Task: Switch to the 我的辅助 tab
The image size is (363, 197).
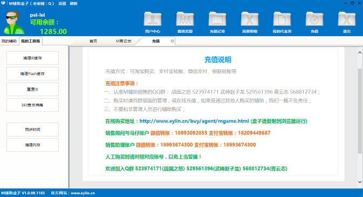Action: pyautogui.click(x=9, y=41)
